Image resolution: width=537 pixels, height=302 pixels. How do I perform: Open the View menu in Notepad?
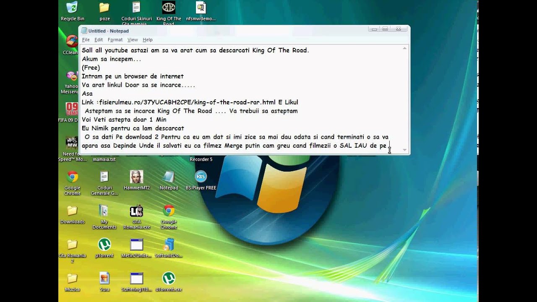point(133,40)
